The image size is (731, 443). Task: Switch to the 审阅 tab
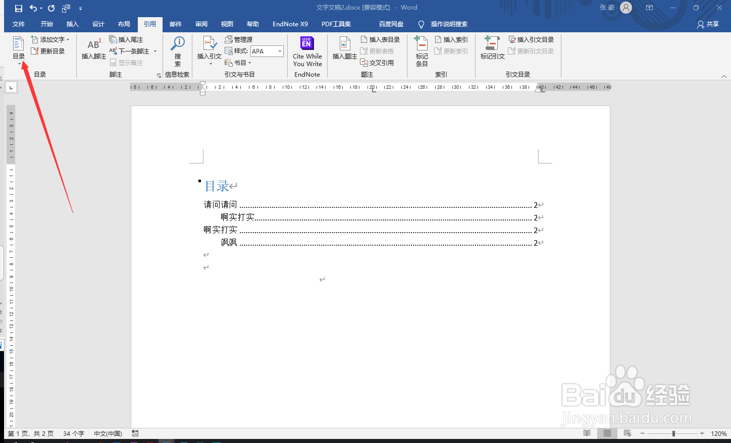tap(201, 24)
